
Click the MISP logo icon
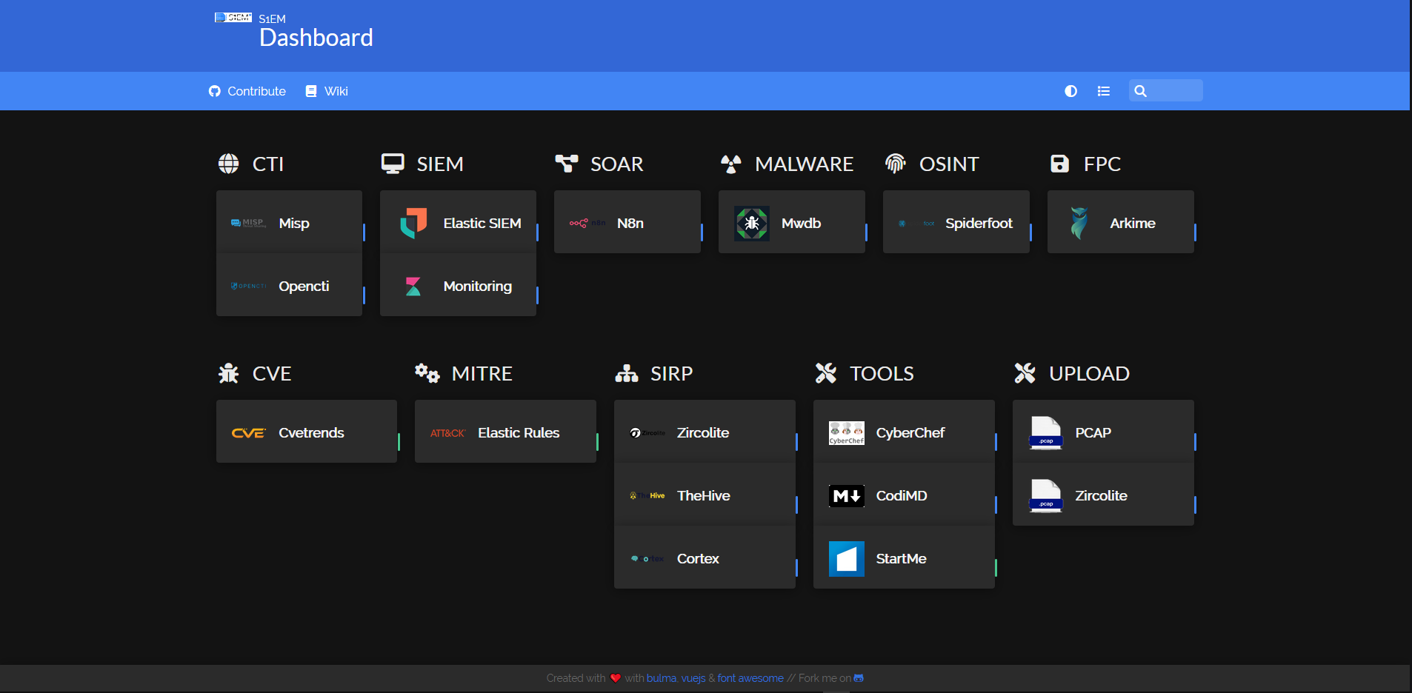pos(247,222)
